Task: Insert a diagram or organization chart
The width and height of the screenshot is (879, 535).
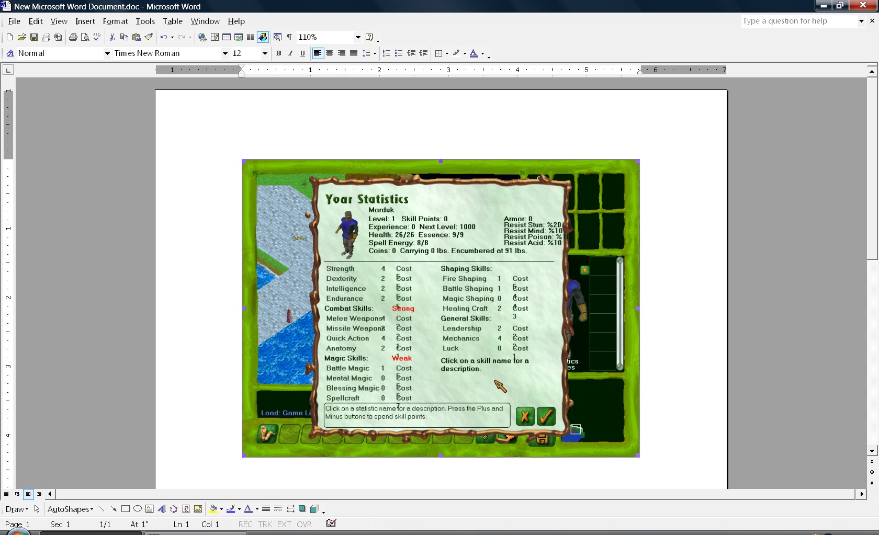Action: (x=174, y=509)
